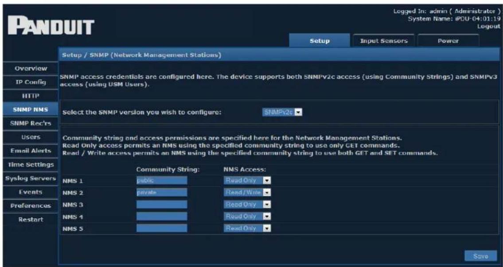Click the System Name text
The height and width of the screenshot is (267, 503).
click(454, 19)
